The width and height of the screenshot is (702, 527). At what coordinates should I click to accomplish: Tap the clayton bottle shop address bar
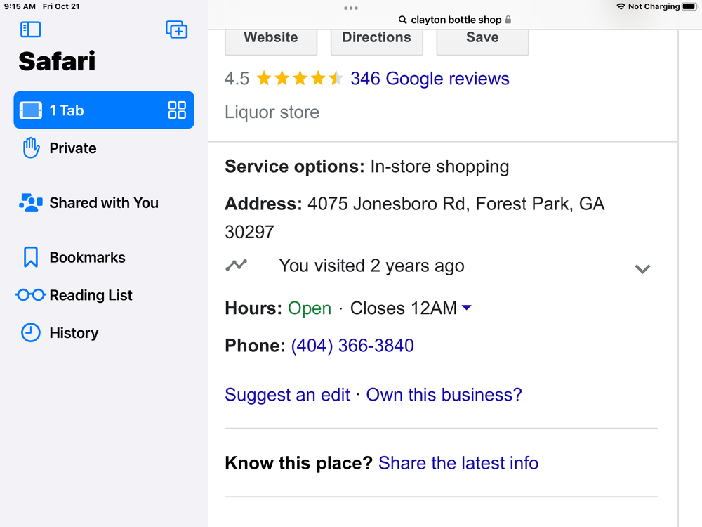[x=455, y=20]
